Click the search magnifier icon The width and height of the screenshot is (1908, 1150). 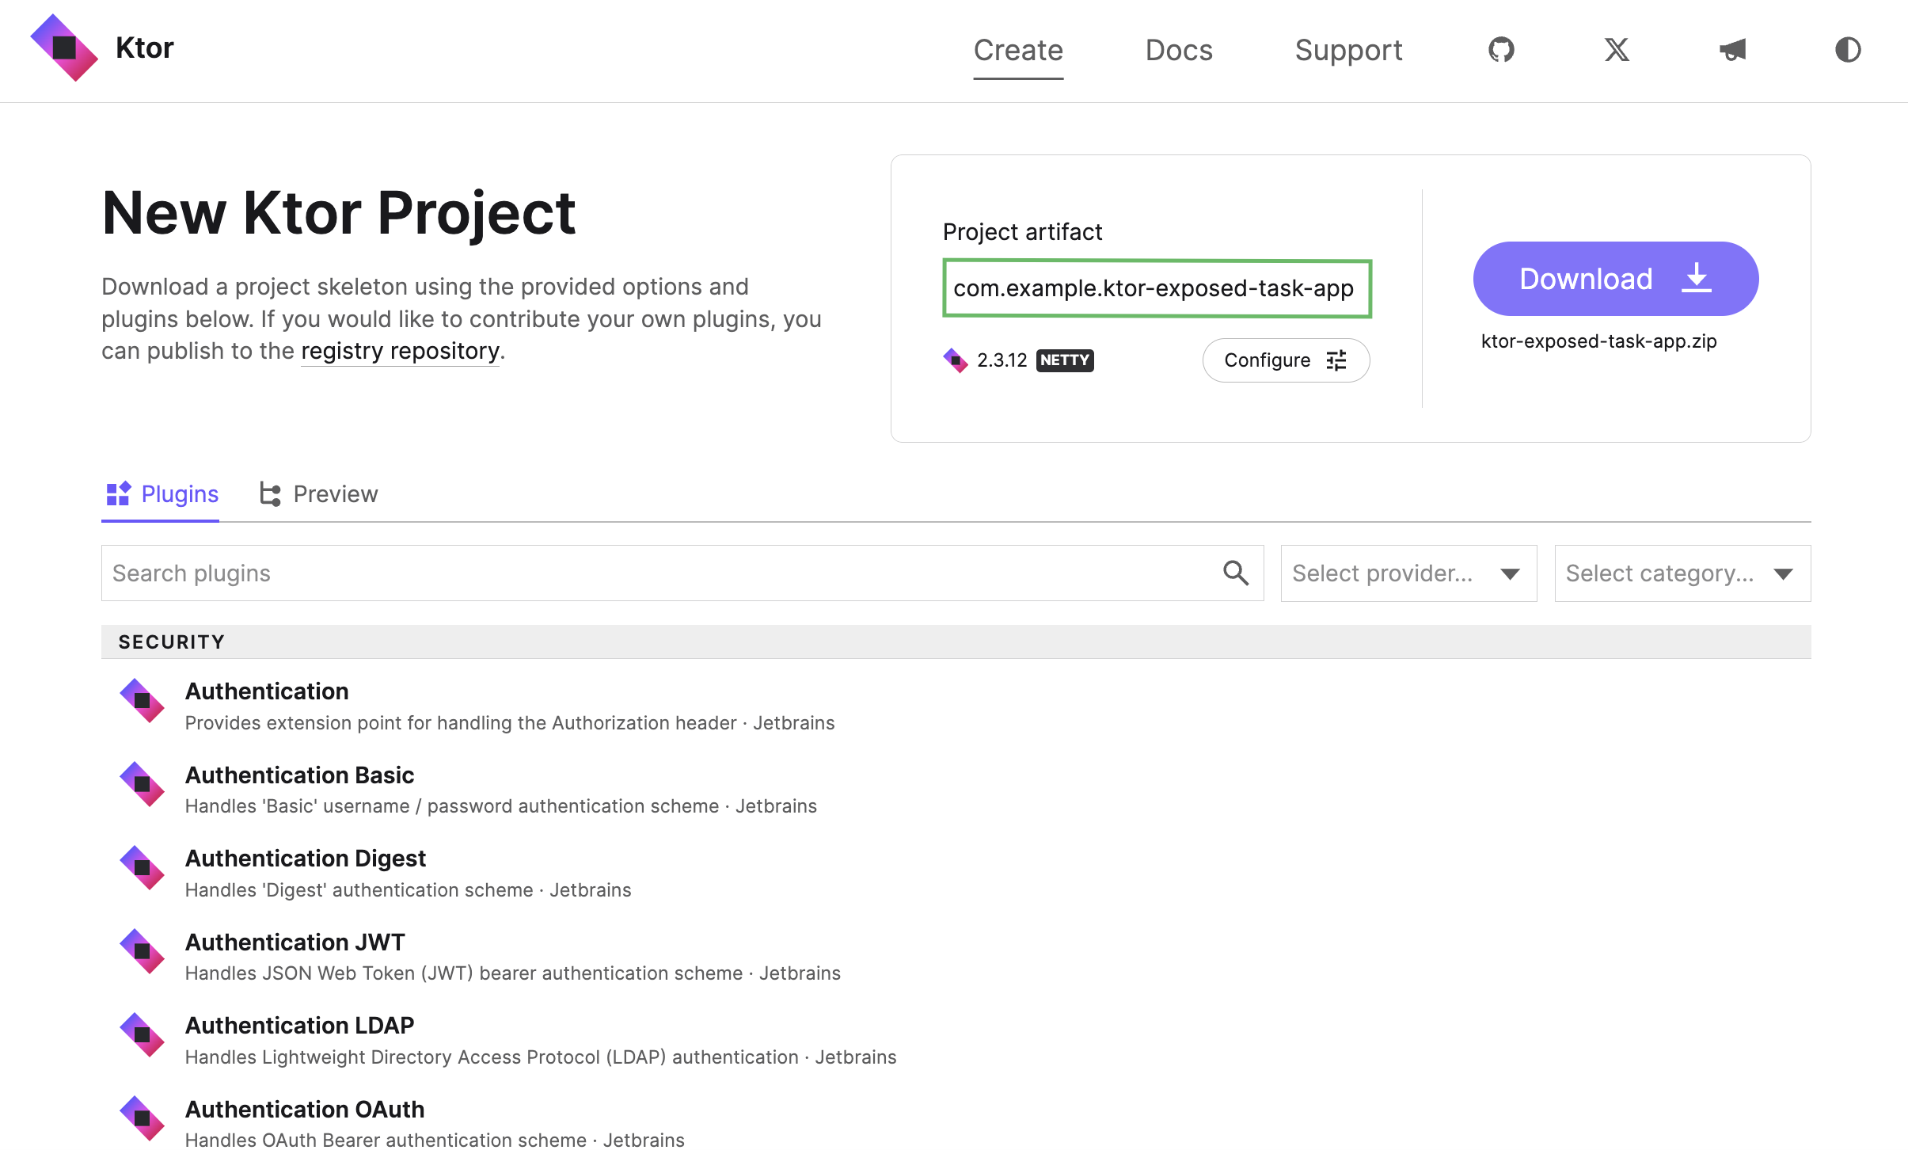pyautogui.click(x=1235, y=573)
